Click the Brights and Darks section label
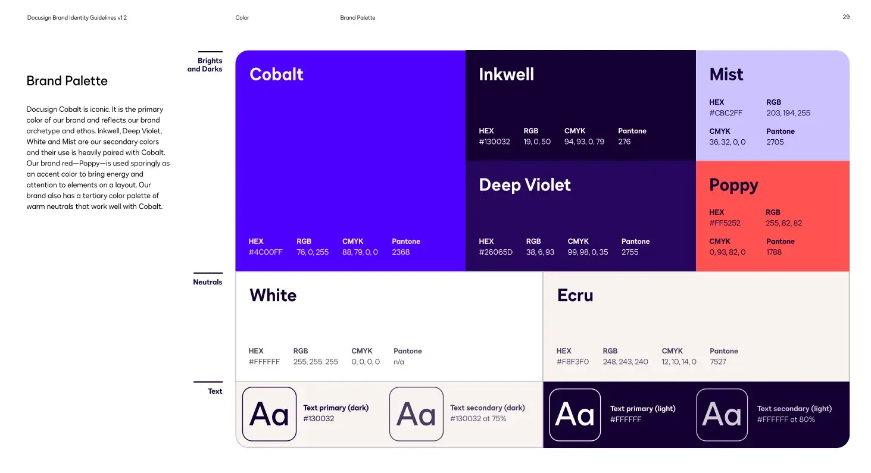The height and width of the screenshot is (473, 871). coord(205,65)
